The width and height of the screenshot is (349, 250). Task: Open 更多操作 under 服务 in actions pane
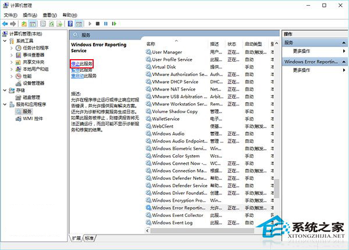coord(301,51)
